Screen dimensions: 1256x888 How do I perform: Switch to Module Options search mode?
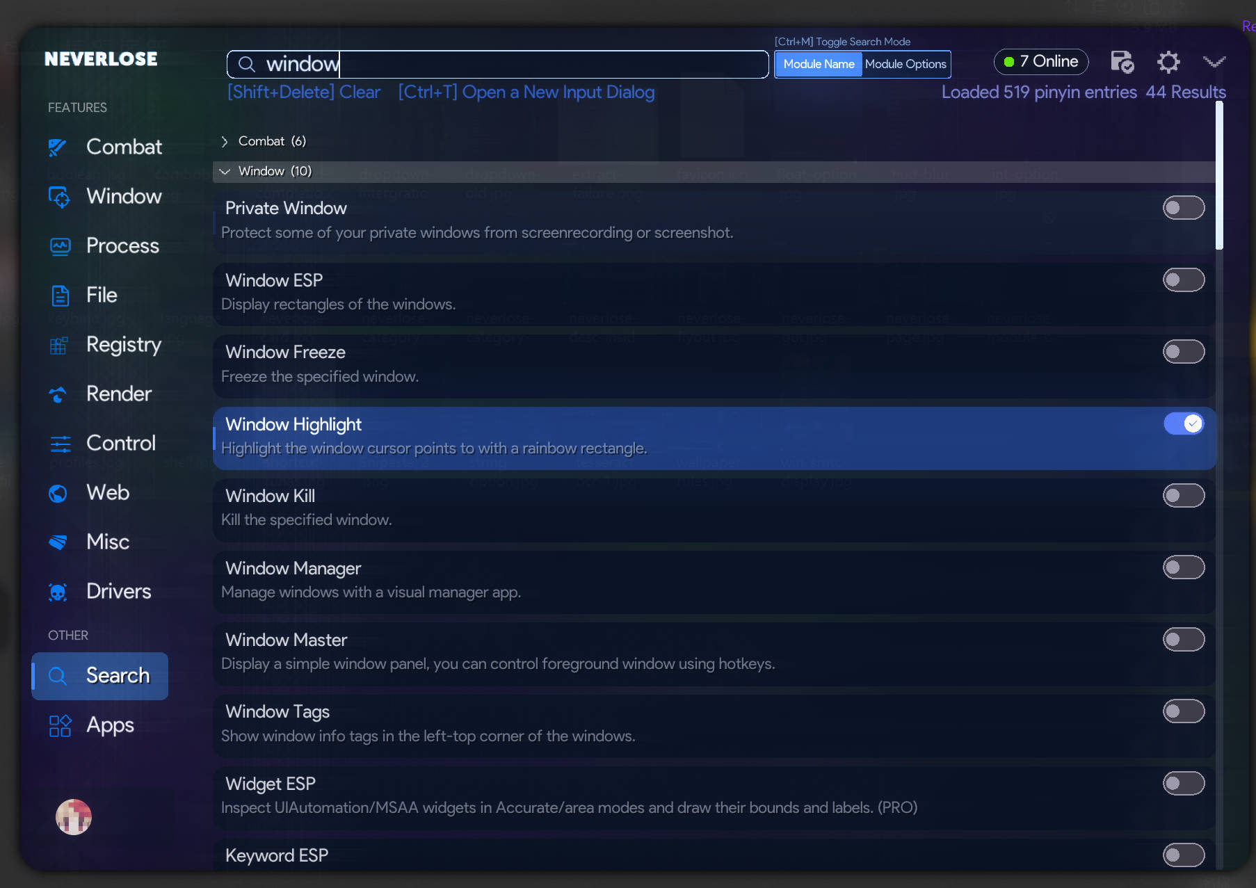coord(905,64)
